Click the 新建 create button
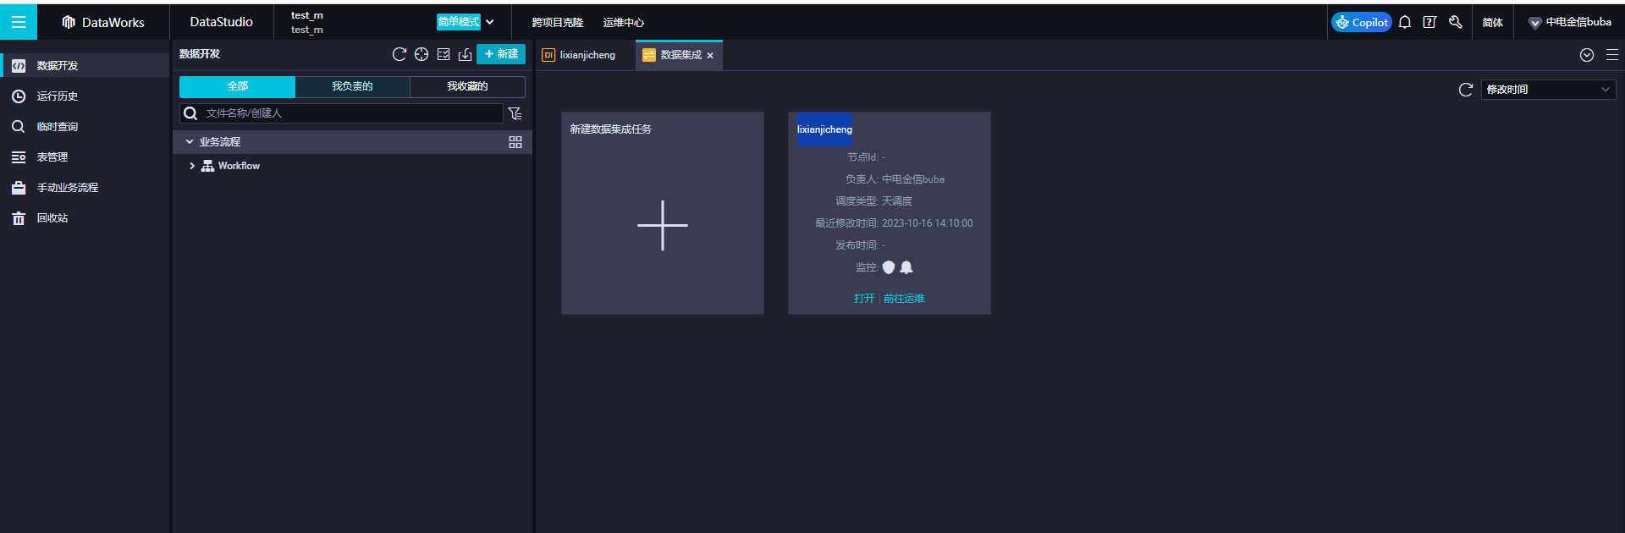Image resolution: width=1625 pixels, height=533 pixels. 501,54
